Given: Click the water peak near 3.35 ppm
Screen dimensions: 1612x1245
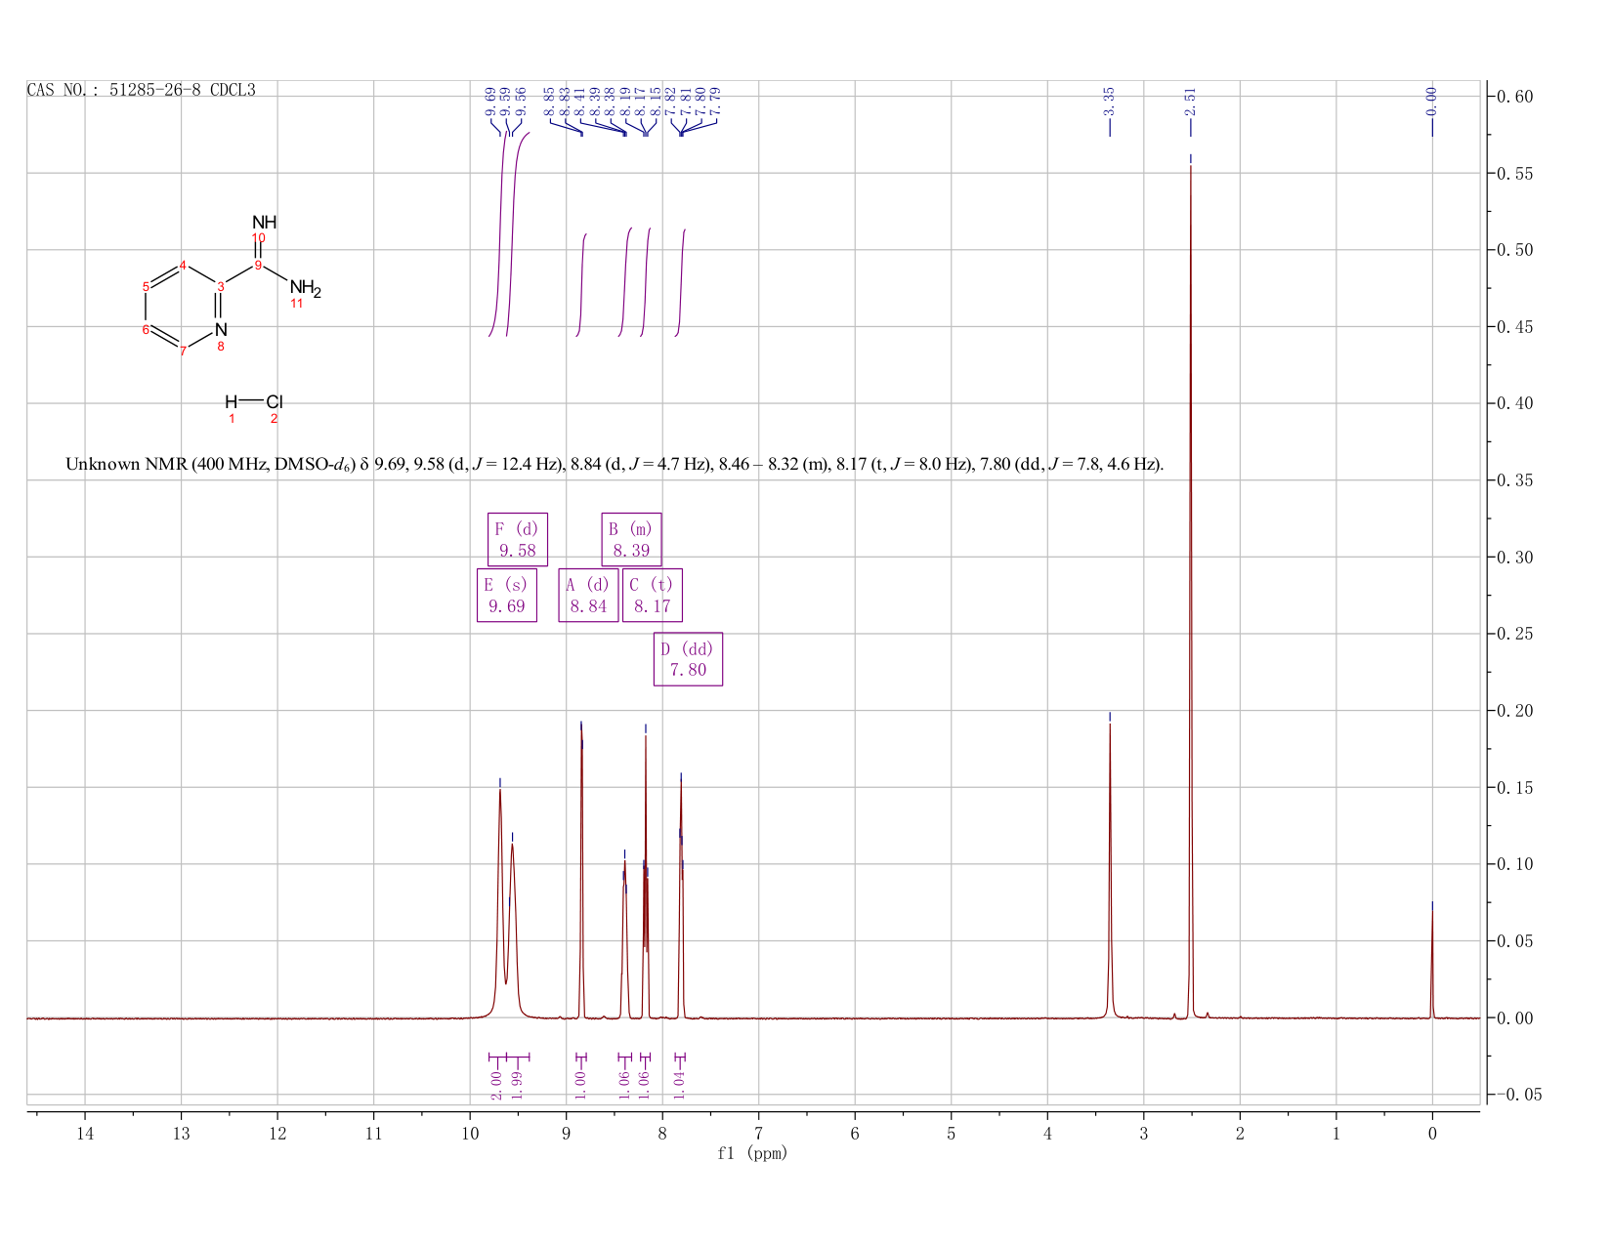Looking at the screenshot, I should pos(1110,869).
